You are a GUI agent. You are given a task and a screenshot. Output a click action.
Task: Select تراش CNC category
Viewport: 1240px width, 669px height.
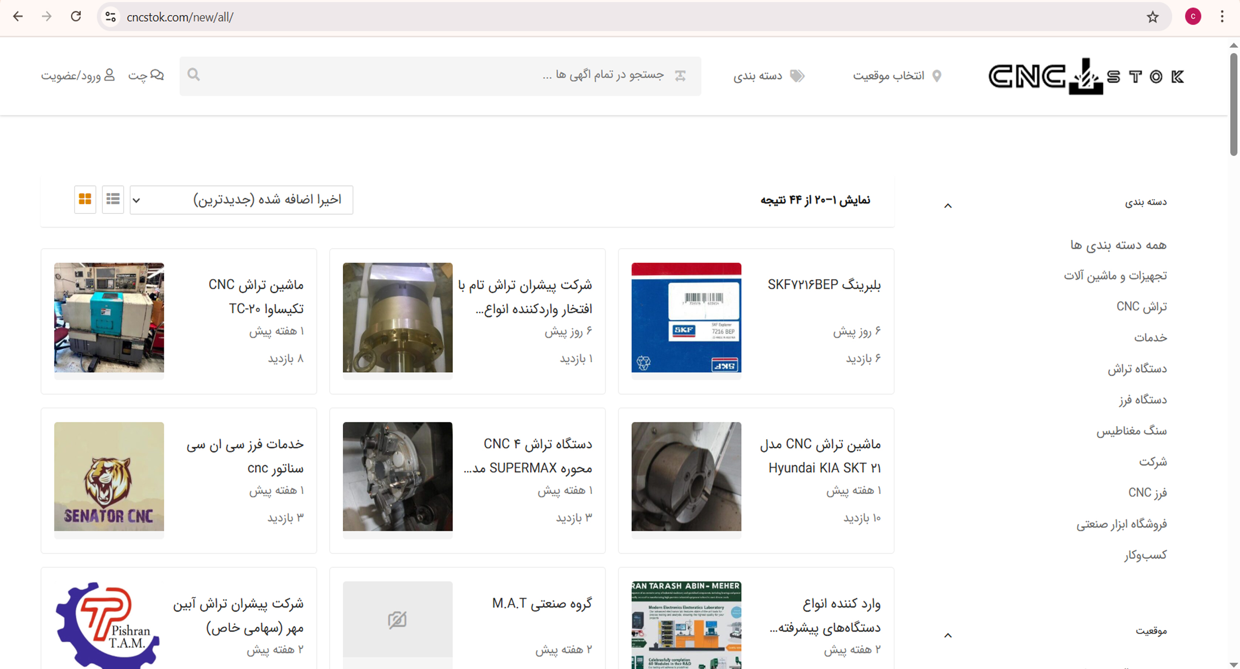(x=1141, y=307)
